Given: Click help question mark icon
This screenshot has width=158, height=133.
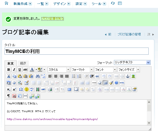Looking at the screenshot, I should (116, 83).
